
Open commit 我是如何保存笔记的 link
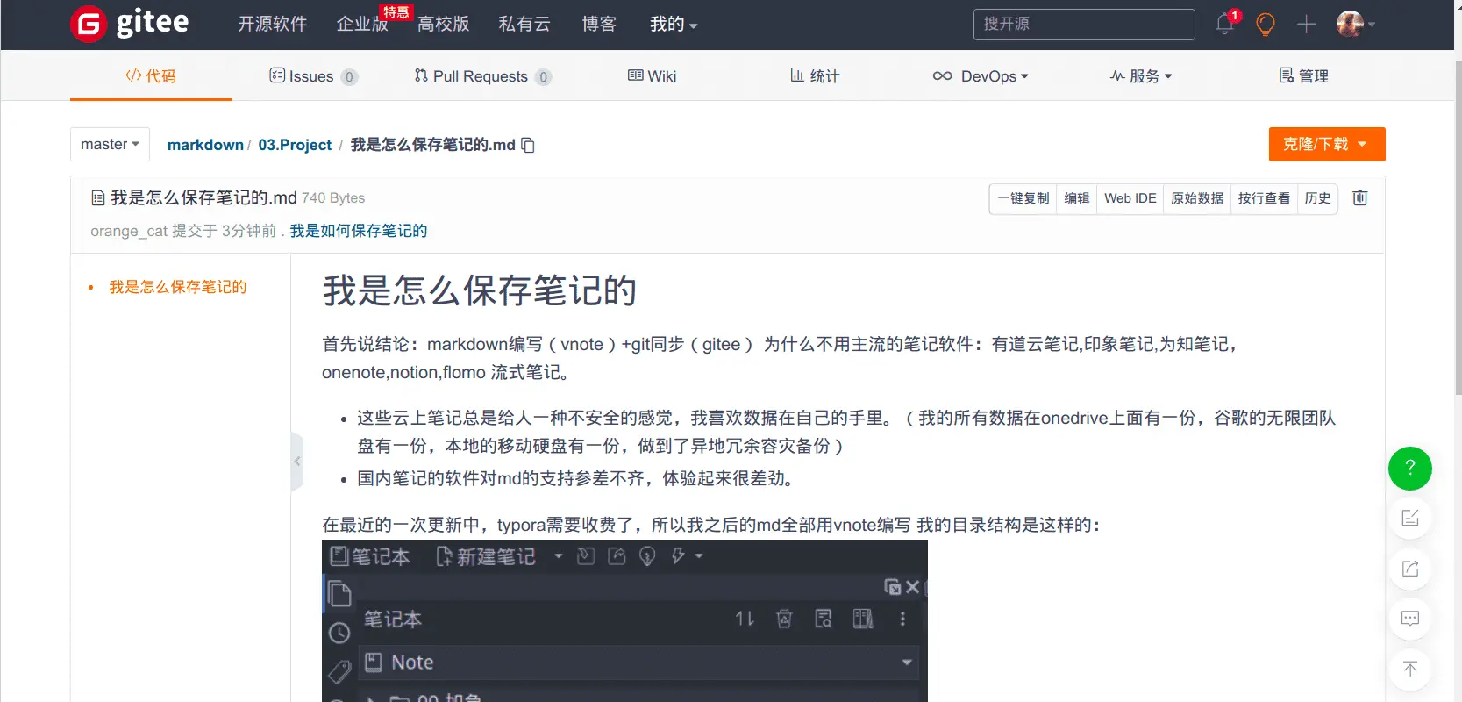[x=359, y=231]
